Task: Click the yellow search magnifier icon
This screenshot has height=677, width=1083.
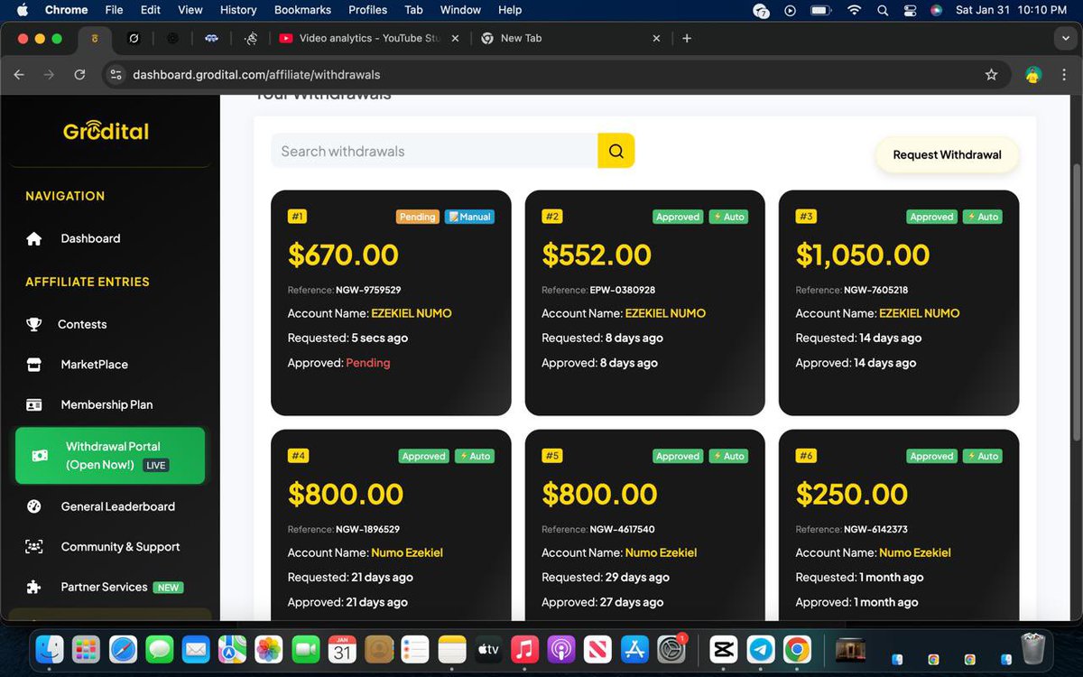Action: click(616, 151)
